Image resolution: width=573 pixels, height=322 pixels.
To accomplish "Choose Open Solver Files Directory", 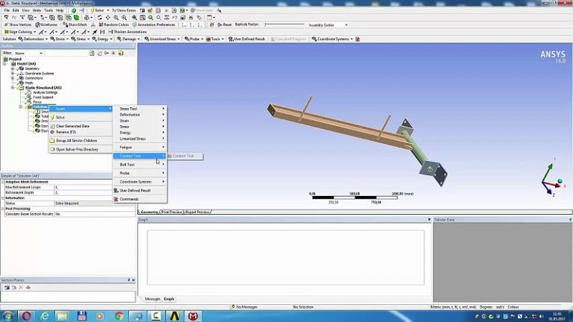I will pos(81,149).
